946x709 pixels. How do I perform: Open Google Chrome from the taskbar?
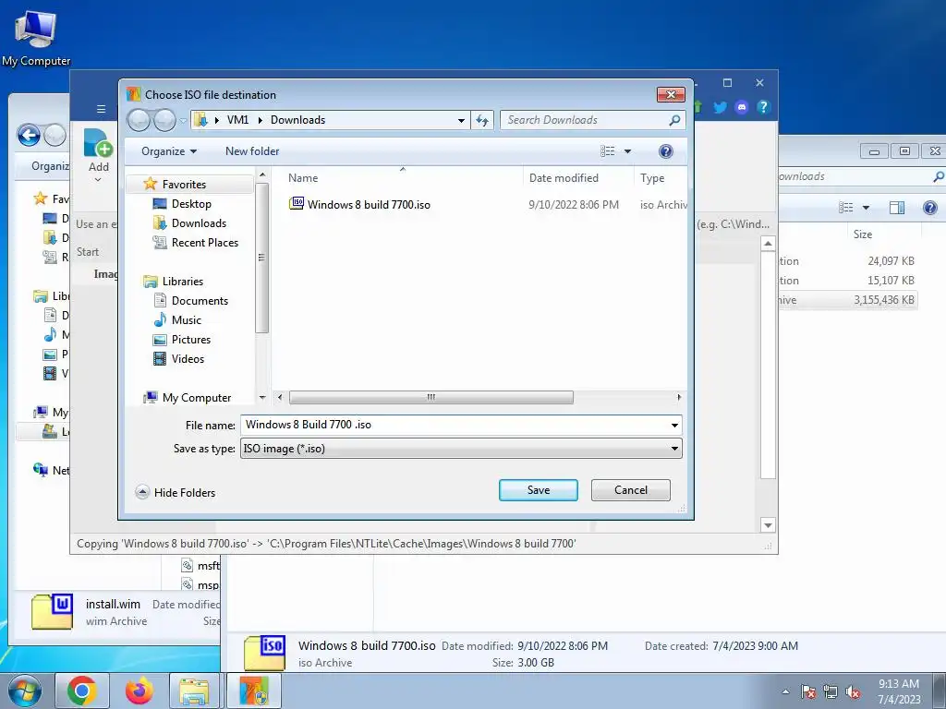click(x=82, y=691)
